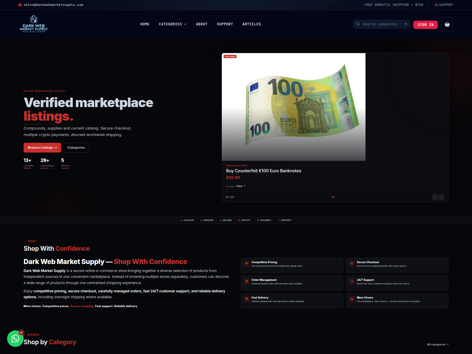Click the Competitive Pricing tag icon
This screenshot has width=472, height=354.
point(247,263)
